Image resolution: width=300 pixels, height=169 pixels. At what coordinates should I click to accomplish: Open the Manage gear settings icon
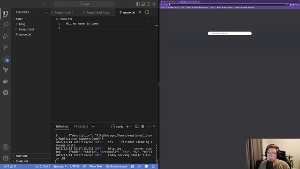6,158
